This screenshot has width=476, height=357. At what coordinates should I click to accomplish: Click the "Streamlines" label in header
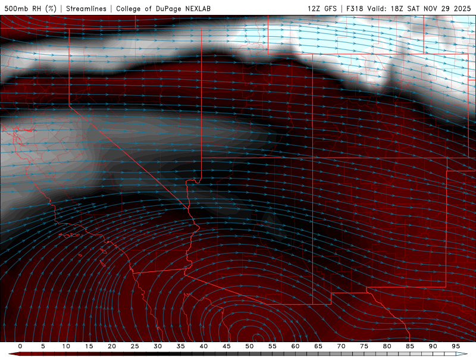86,8
